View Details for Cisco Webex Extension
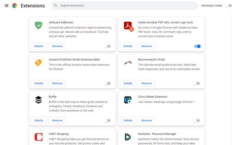 tap(128, 120)
